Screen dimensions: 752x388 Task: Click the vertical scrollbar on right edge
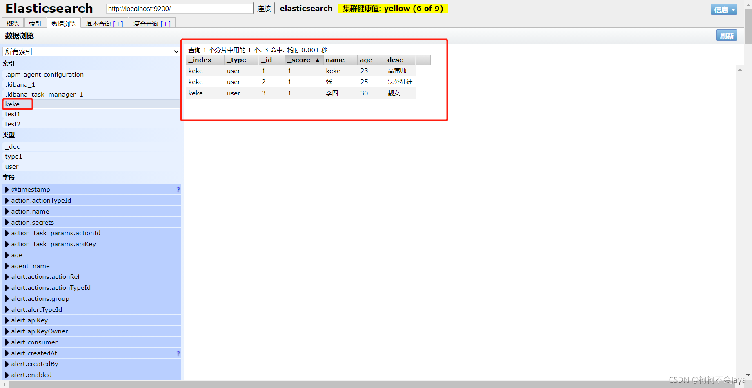point(748,26)
